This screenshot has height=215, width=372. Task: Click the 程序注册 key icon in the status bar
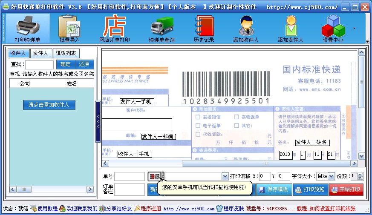(137, 209)
